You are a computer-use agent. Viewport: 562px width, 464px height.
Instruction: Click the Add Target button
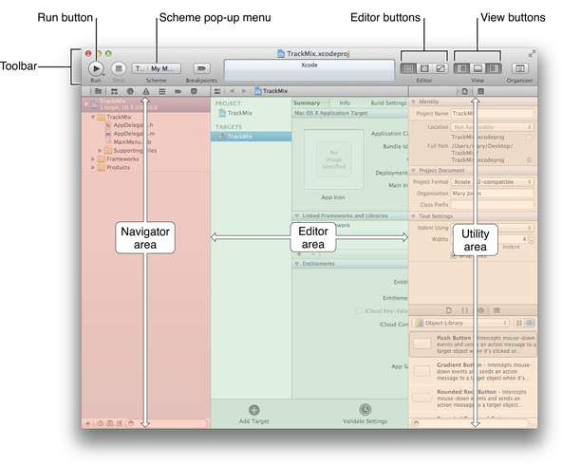coord(253,414)
